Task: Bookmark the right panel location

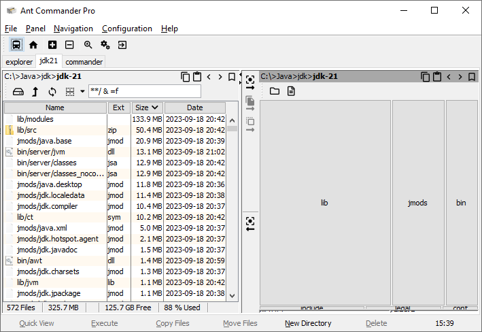Action: pyautogui.click(x=472, y=77)
